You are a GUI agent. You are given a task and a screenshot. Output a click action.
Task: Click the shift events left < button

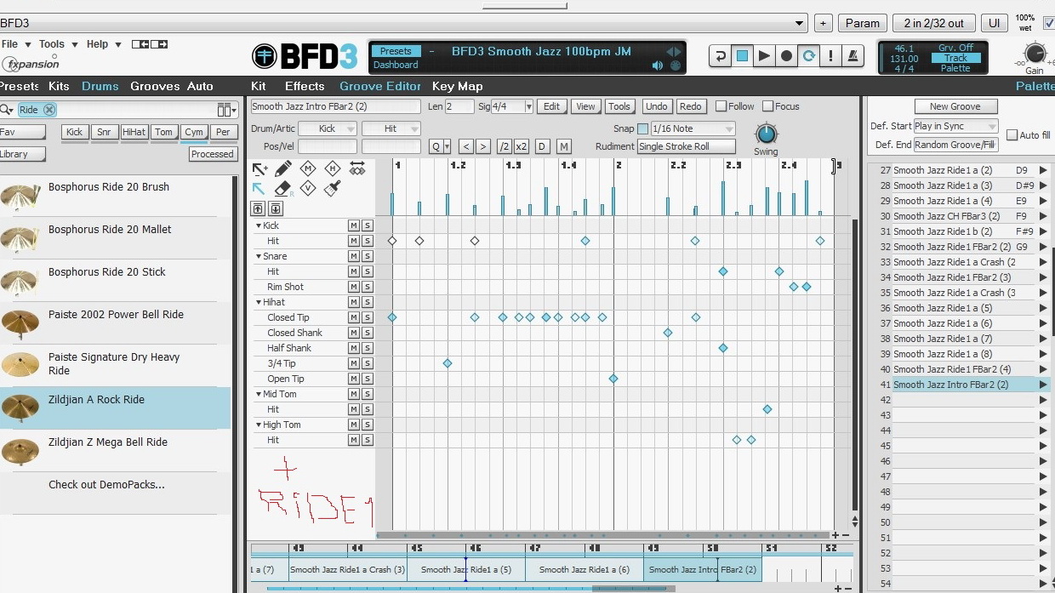(465, 146)
